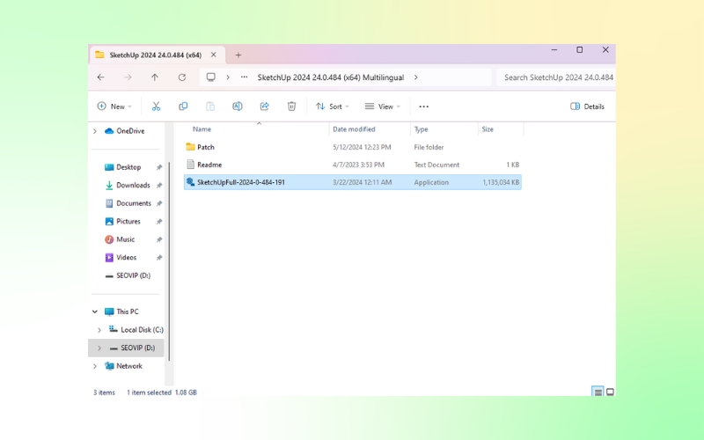This screenshot has width=704, height=440.
Task: Toggle the Details pane button
Action: pos(587,106)
